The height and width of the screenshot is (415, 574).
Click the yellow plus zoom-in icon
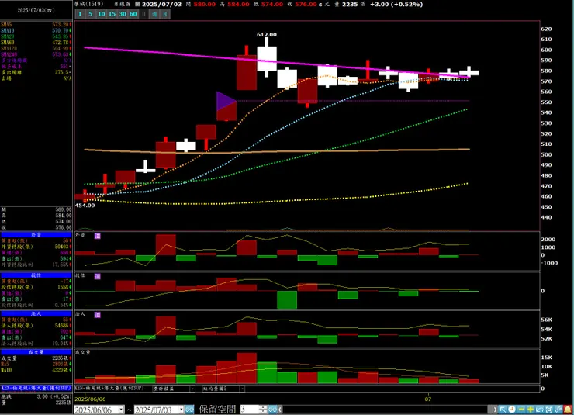(531, 410)
